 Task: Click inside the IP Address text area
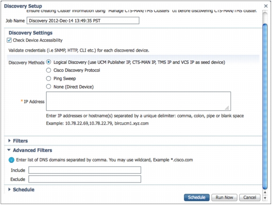(x=138, y=101)
